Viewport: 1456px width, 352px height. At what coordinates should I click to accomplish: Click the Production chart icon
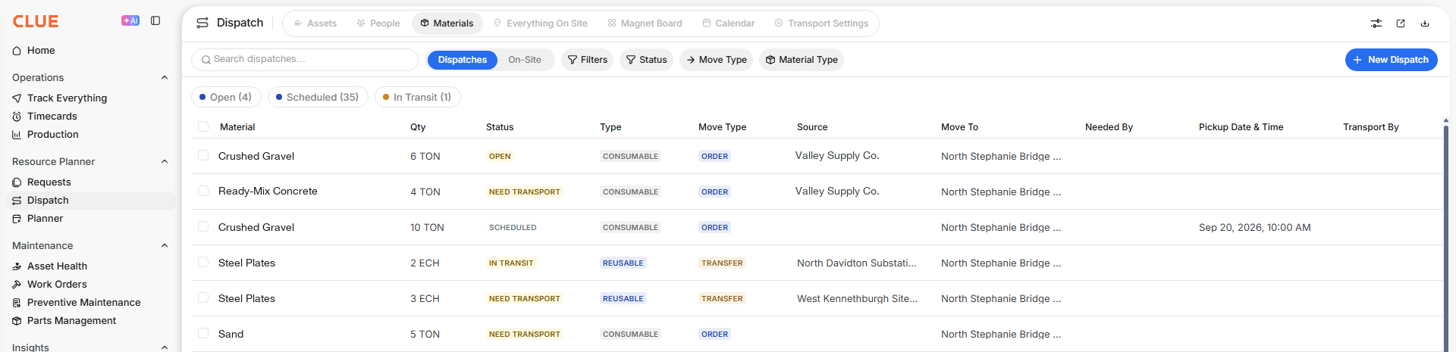point(17,135)
